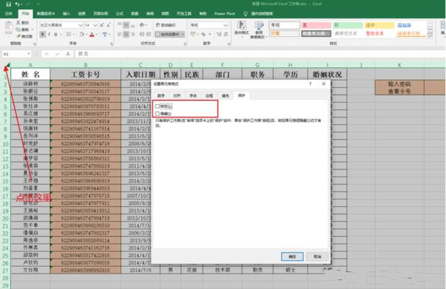Center text horizontally in the alignment group
446x289 pixels.
tap(126, 34)
